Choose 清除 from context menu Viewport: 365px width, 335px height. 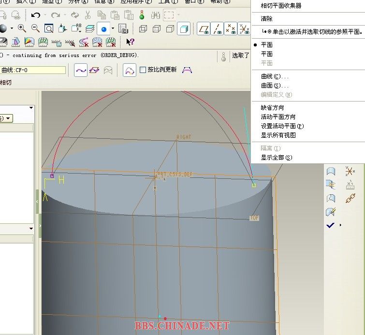pyautogui.click(x=267, y=19)
